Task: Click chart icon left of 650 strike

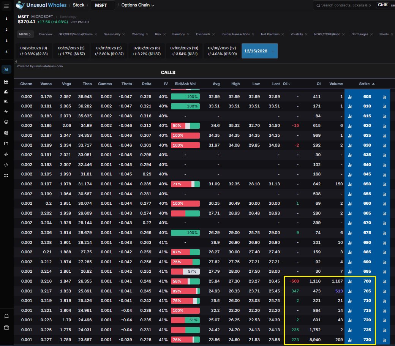Action: click(350, 184)
